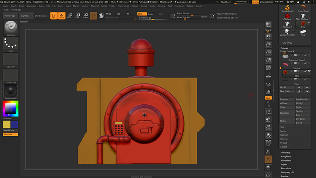Open the Dots stroke selector
Image resolution: width=316 pixels, height=178 pixels.
tap(11, 44)
